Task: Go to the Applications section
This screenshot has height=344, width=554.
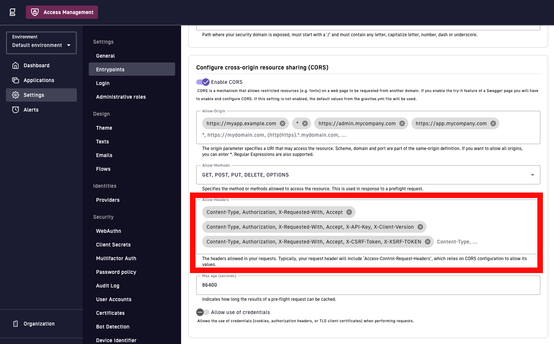Action: [x=39, y=80]
